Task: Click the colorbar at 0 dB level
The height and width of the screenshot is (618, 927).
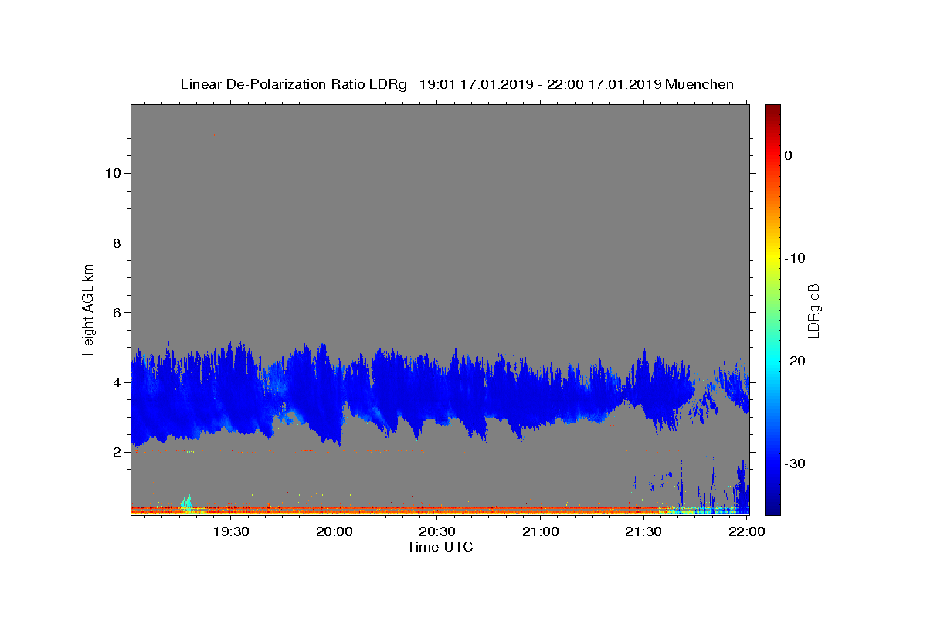Action: click(772, 155)
